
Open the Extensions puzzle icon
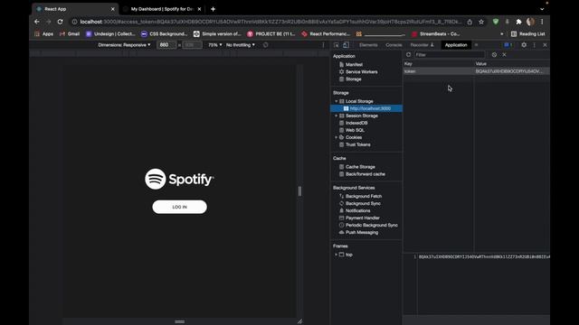point(518,22)
